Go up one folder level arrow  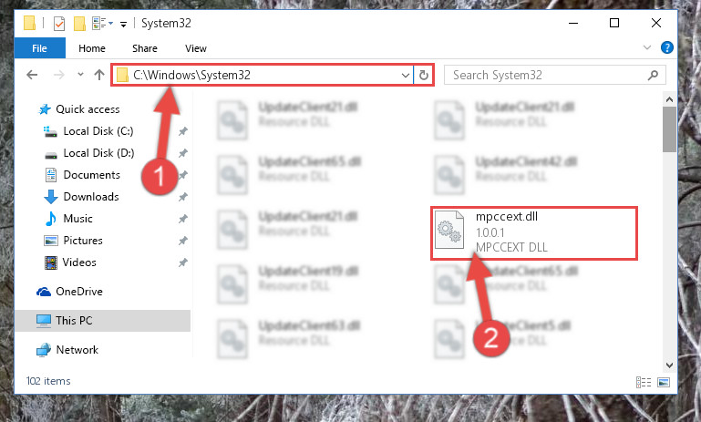tap(99, 75)
